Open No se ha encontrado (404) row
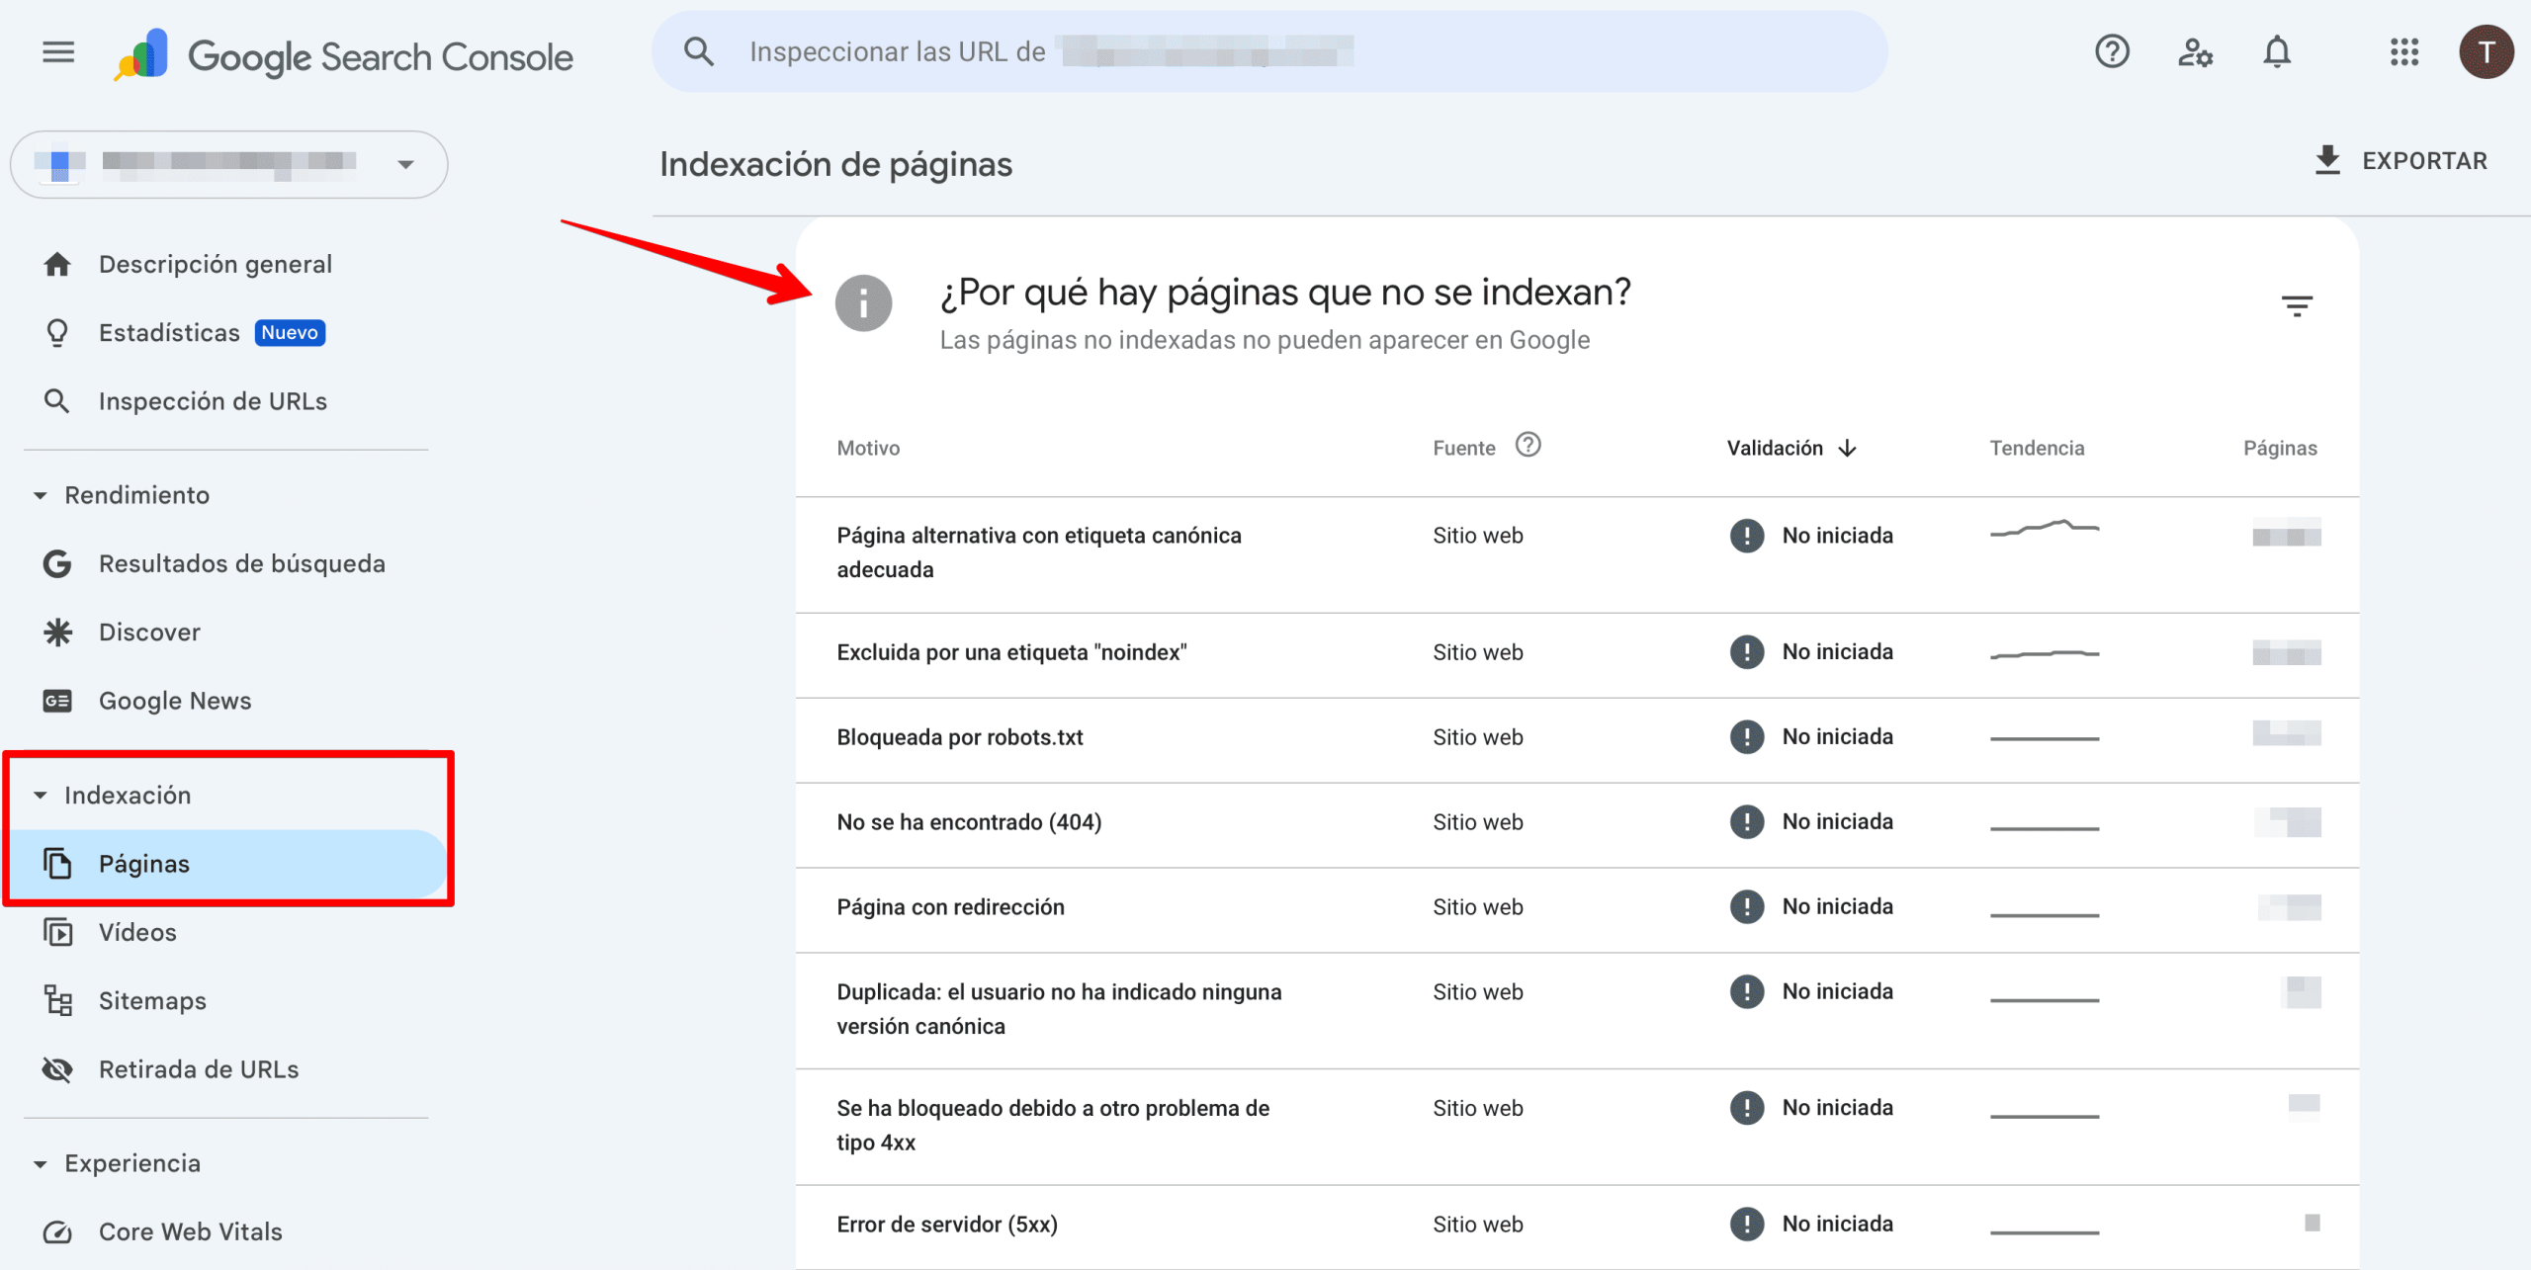Screen dimensions: 2531x1270 (1577, 824)
